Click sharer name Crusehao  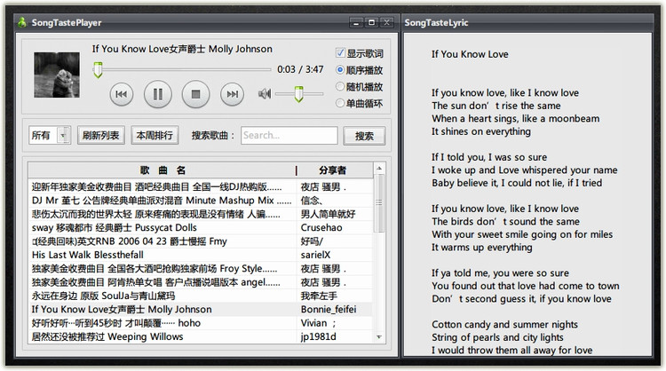click(x=321, y=227)
